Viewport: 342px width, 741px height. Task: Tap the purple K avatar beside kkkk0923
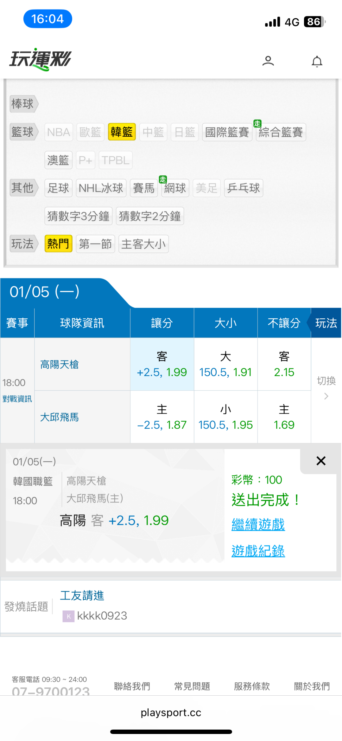[68, 616]
